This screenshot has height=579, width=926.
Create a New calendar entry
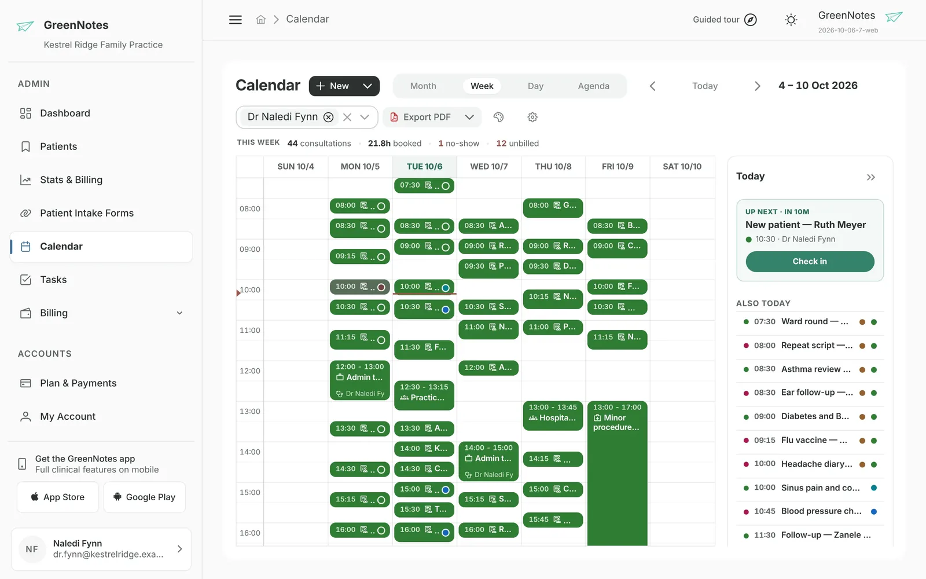333,86
